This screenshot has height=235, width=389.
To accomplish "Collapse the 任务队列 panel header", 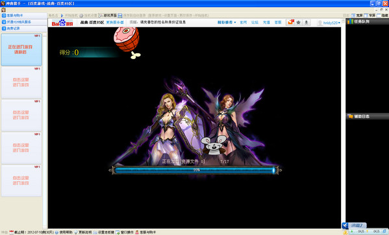I will pyautogui.click(x=367, y=21).
